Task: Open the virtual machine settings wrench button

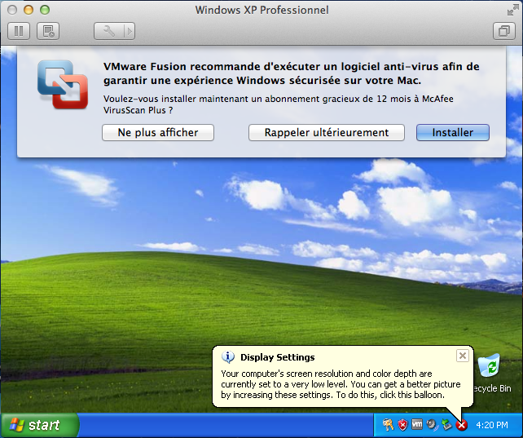Action: (x=108, y=31)
